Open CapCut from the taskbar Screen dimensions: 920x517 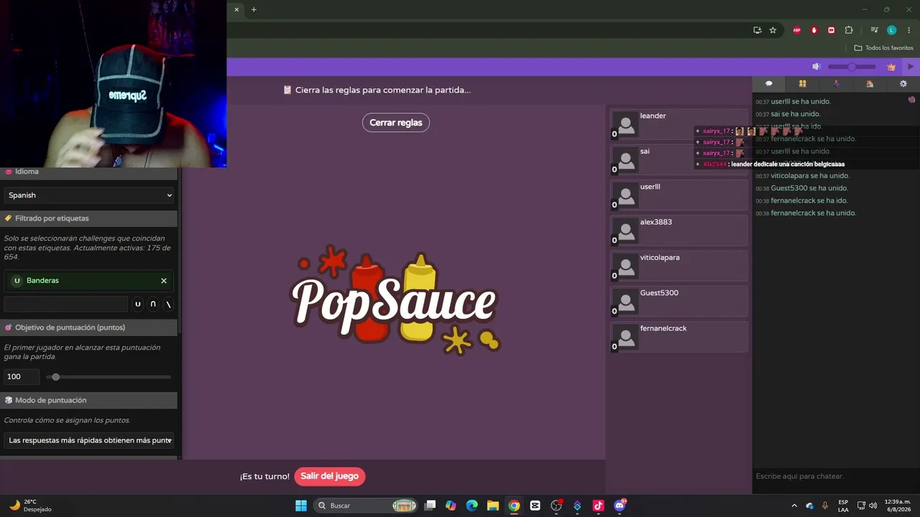[535, 506]
